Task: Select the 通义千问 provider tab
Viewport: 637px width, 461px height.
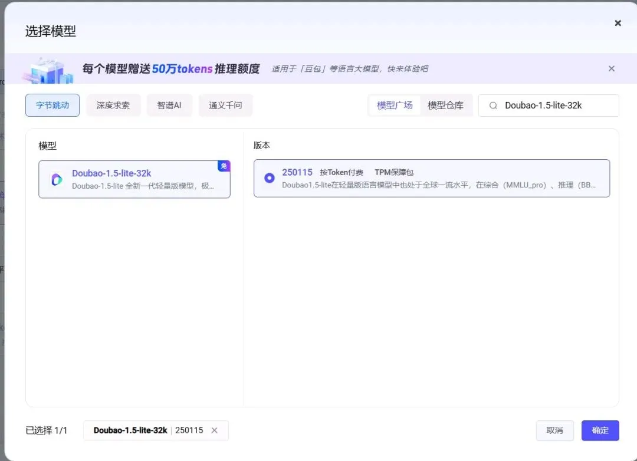Action: pyautogui.click(x=225, y=105)
